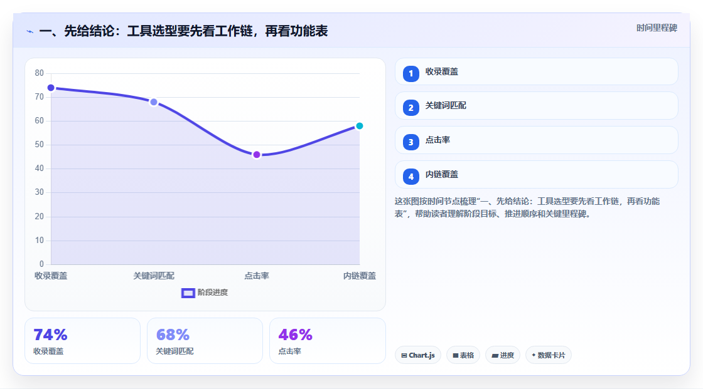
Task: Click the y-axis value 50
Action: pos(40,145)
